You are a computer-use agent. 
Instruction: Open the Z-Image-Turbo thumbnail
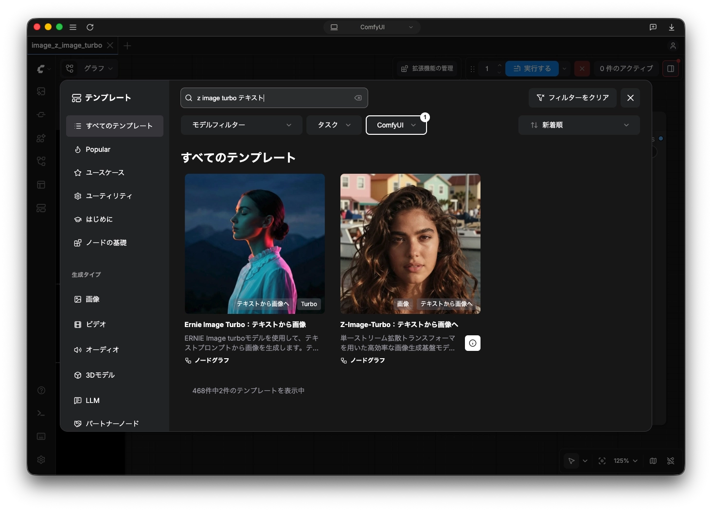pyautogui.click(x=410, y=244)
